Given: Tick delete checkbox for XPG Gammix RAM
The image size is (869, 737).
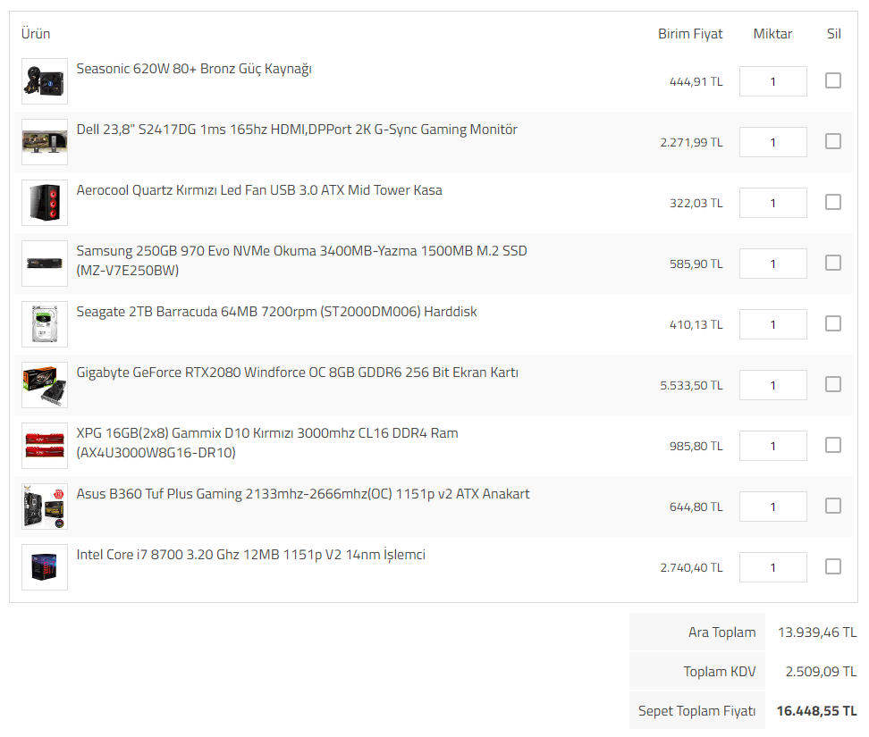Looking at the screenshot, I should [833, 445].
